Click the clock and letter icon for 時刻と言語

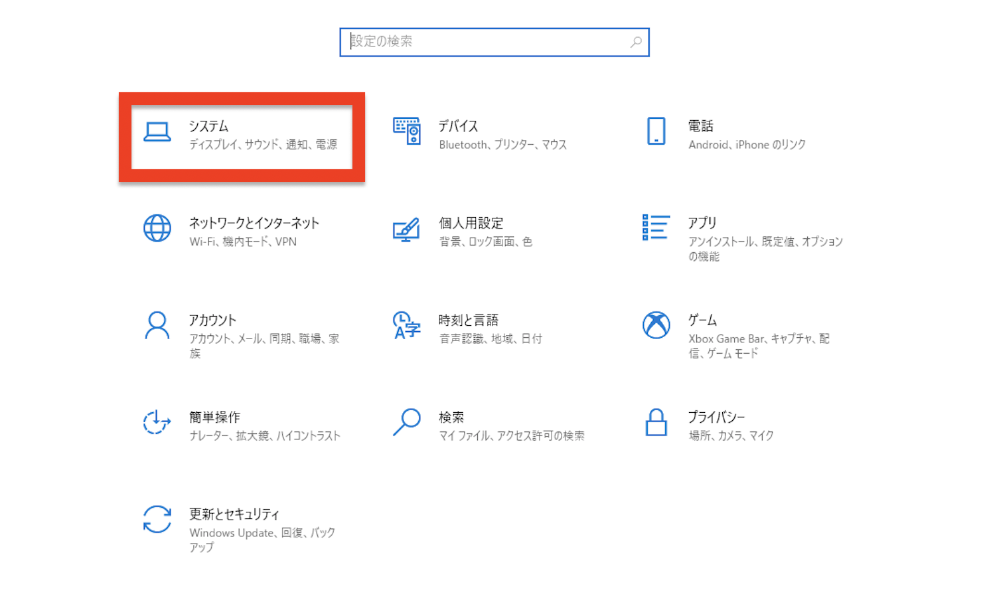point(407,325)
